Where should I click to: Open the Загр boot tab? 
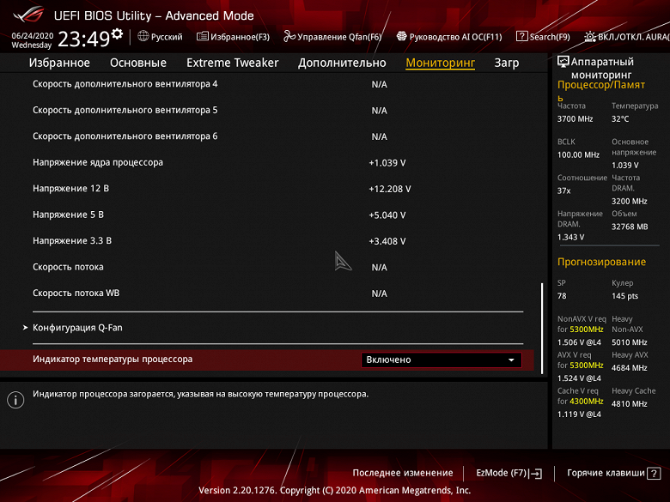(507, 63)
